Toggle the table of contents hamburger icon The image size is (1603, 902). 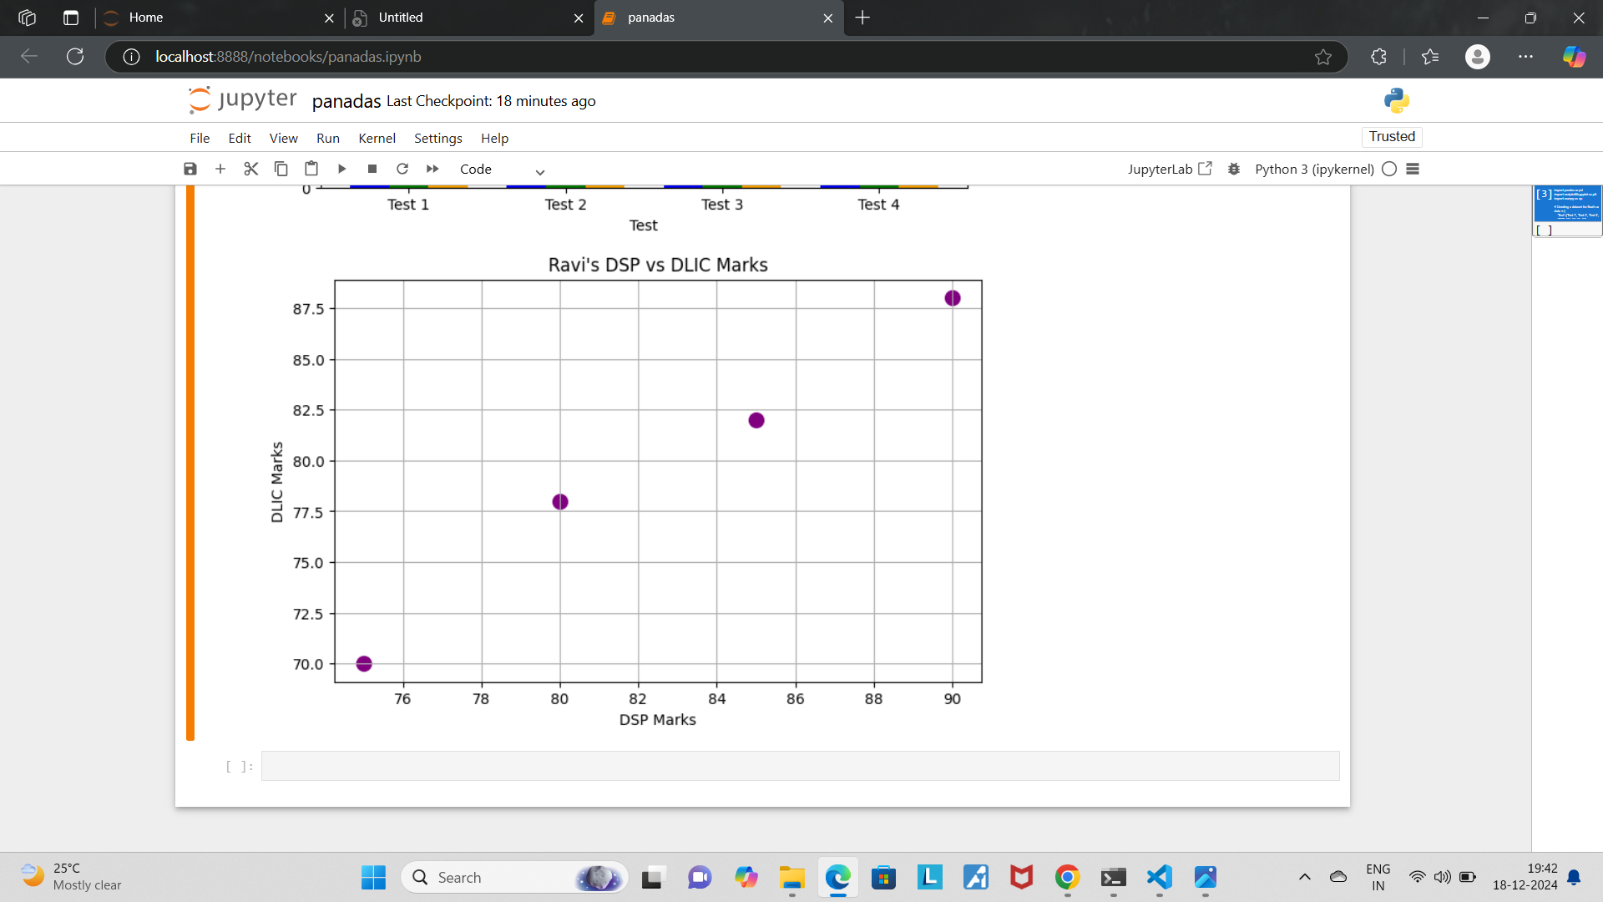(1413, 169)
